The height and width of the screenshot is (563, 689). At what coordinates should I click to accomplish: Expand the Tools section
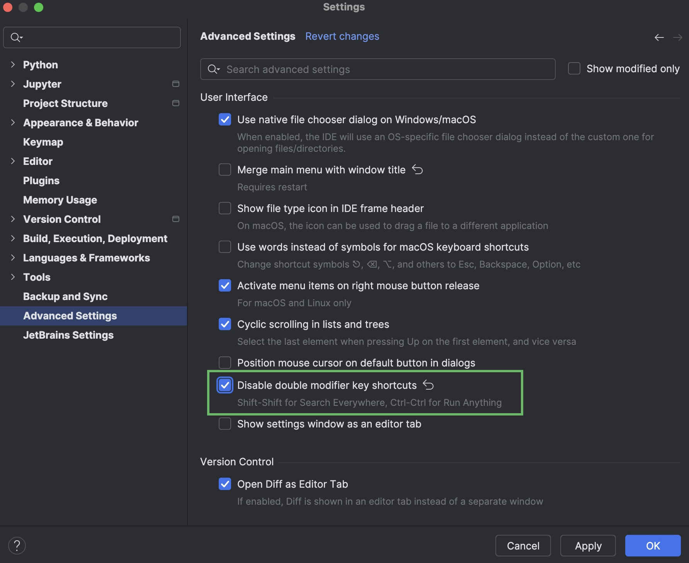(x=12, y=277)
